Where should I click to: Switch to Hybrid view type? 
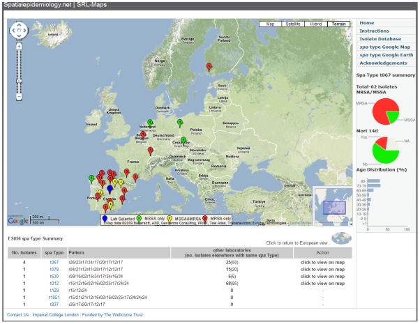click(315, 24)
